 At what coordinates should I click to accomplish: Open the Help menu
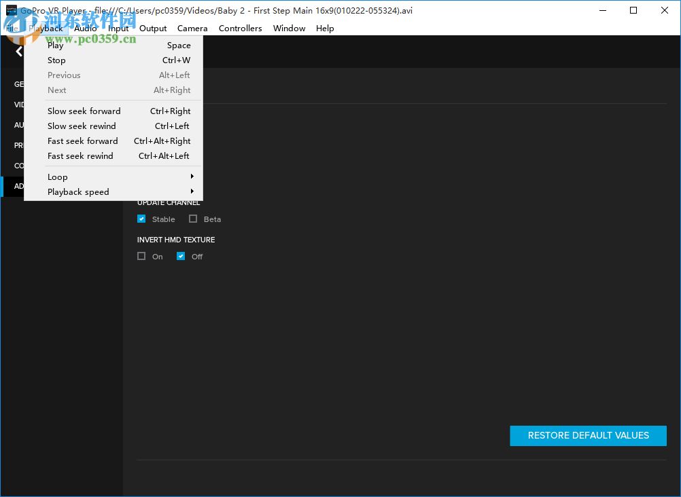pyautogui.click(x=325, y=29)
